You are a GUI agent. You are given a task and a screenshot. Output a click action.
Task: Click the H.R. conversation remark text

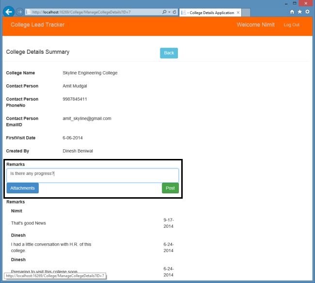point(51,248)
